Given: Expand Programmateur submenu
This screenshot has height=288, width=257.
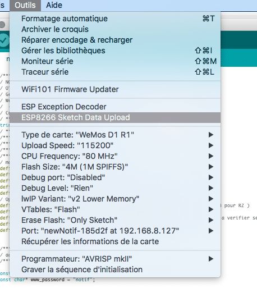Looking at the screenshot, I should coord(115,259).
